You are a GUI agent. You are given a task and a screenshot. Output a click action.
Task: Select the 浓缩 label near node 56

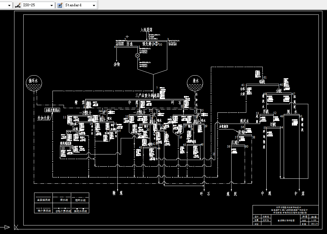[x=241, y=132]
